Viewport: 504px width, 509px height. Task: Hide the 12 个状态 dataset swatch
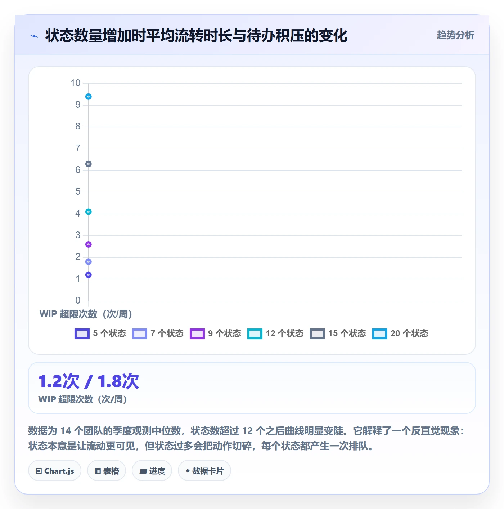(255, 334)
